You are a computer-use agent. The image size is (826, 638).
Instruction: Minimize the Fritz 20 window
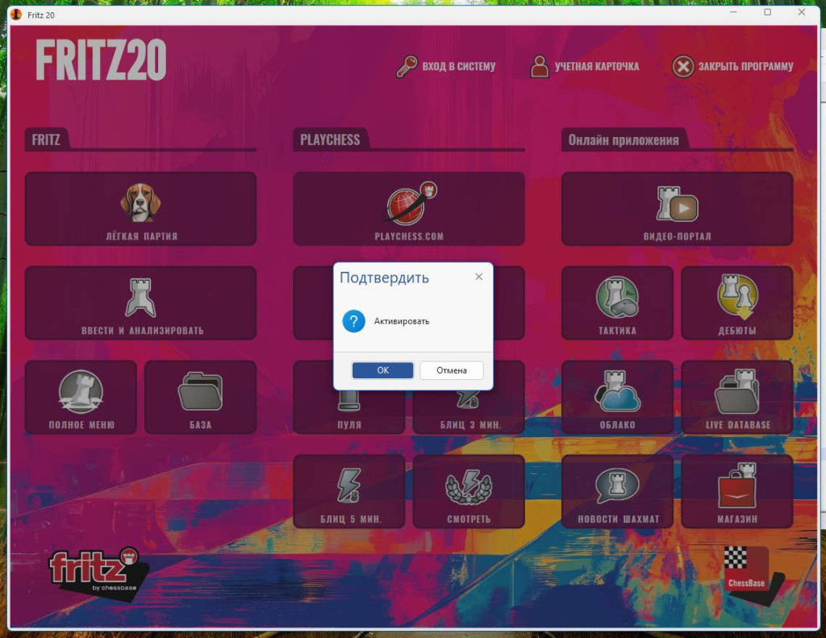coord(733,12)
